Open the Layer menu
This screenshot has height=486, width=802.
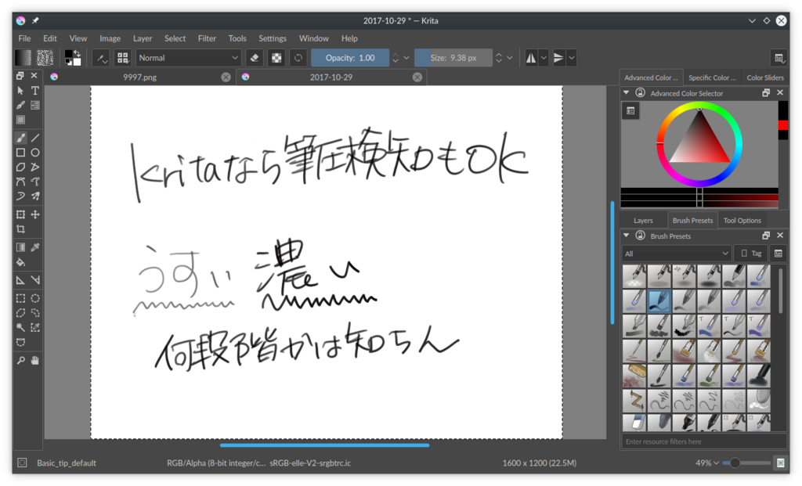(x=143, y=38)
